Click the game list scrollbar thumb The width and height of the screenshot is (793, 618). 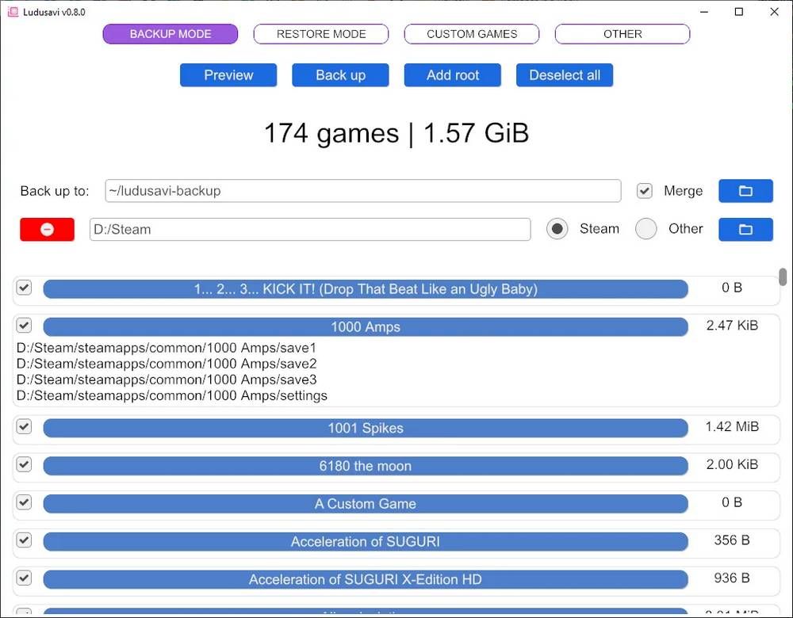(x=783, y=277)
